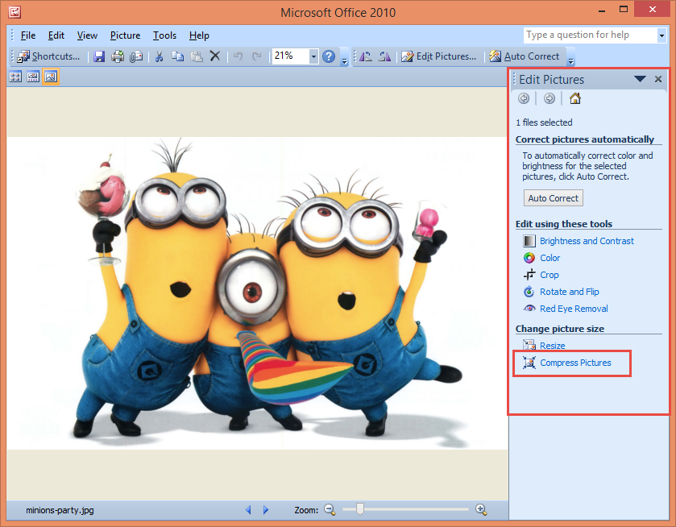Rotate the picture left using the toolbar icon
676x527 pixels.
click(366, 56)
